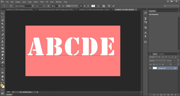180x96 pixels.
Task: Select the Polygonal Lasso tool
Action: (2, 20)
